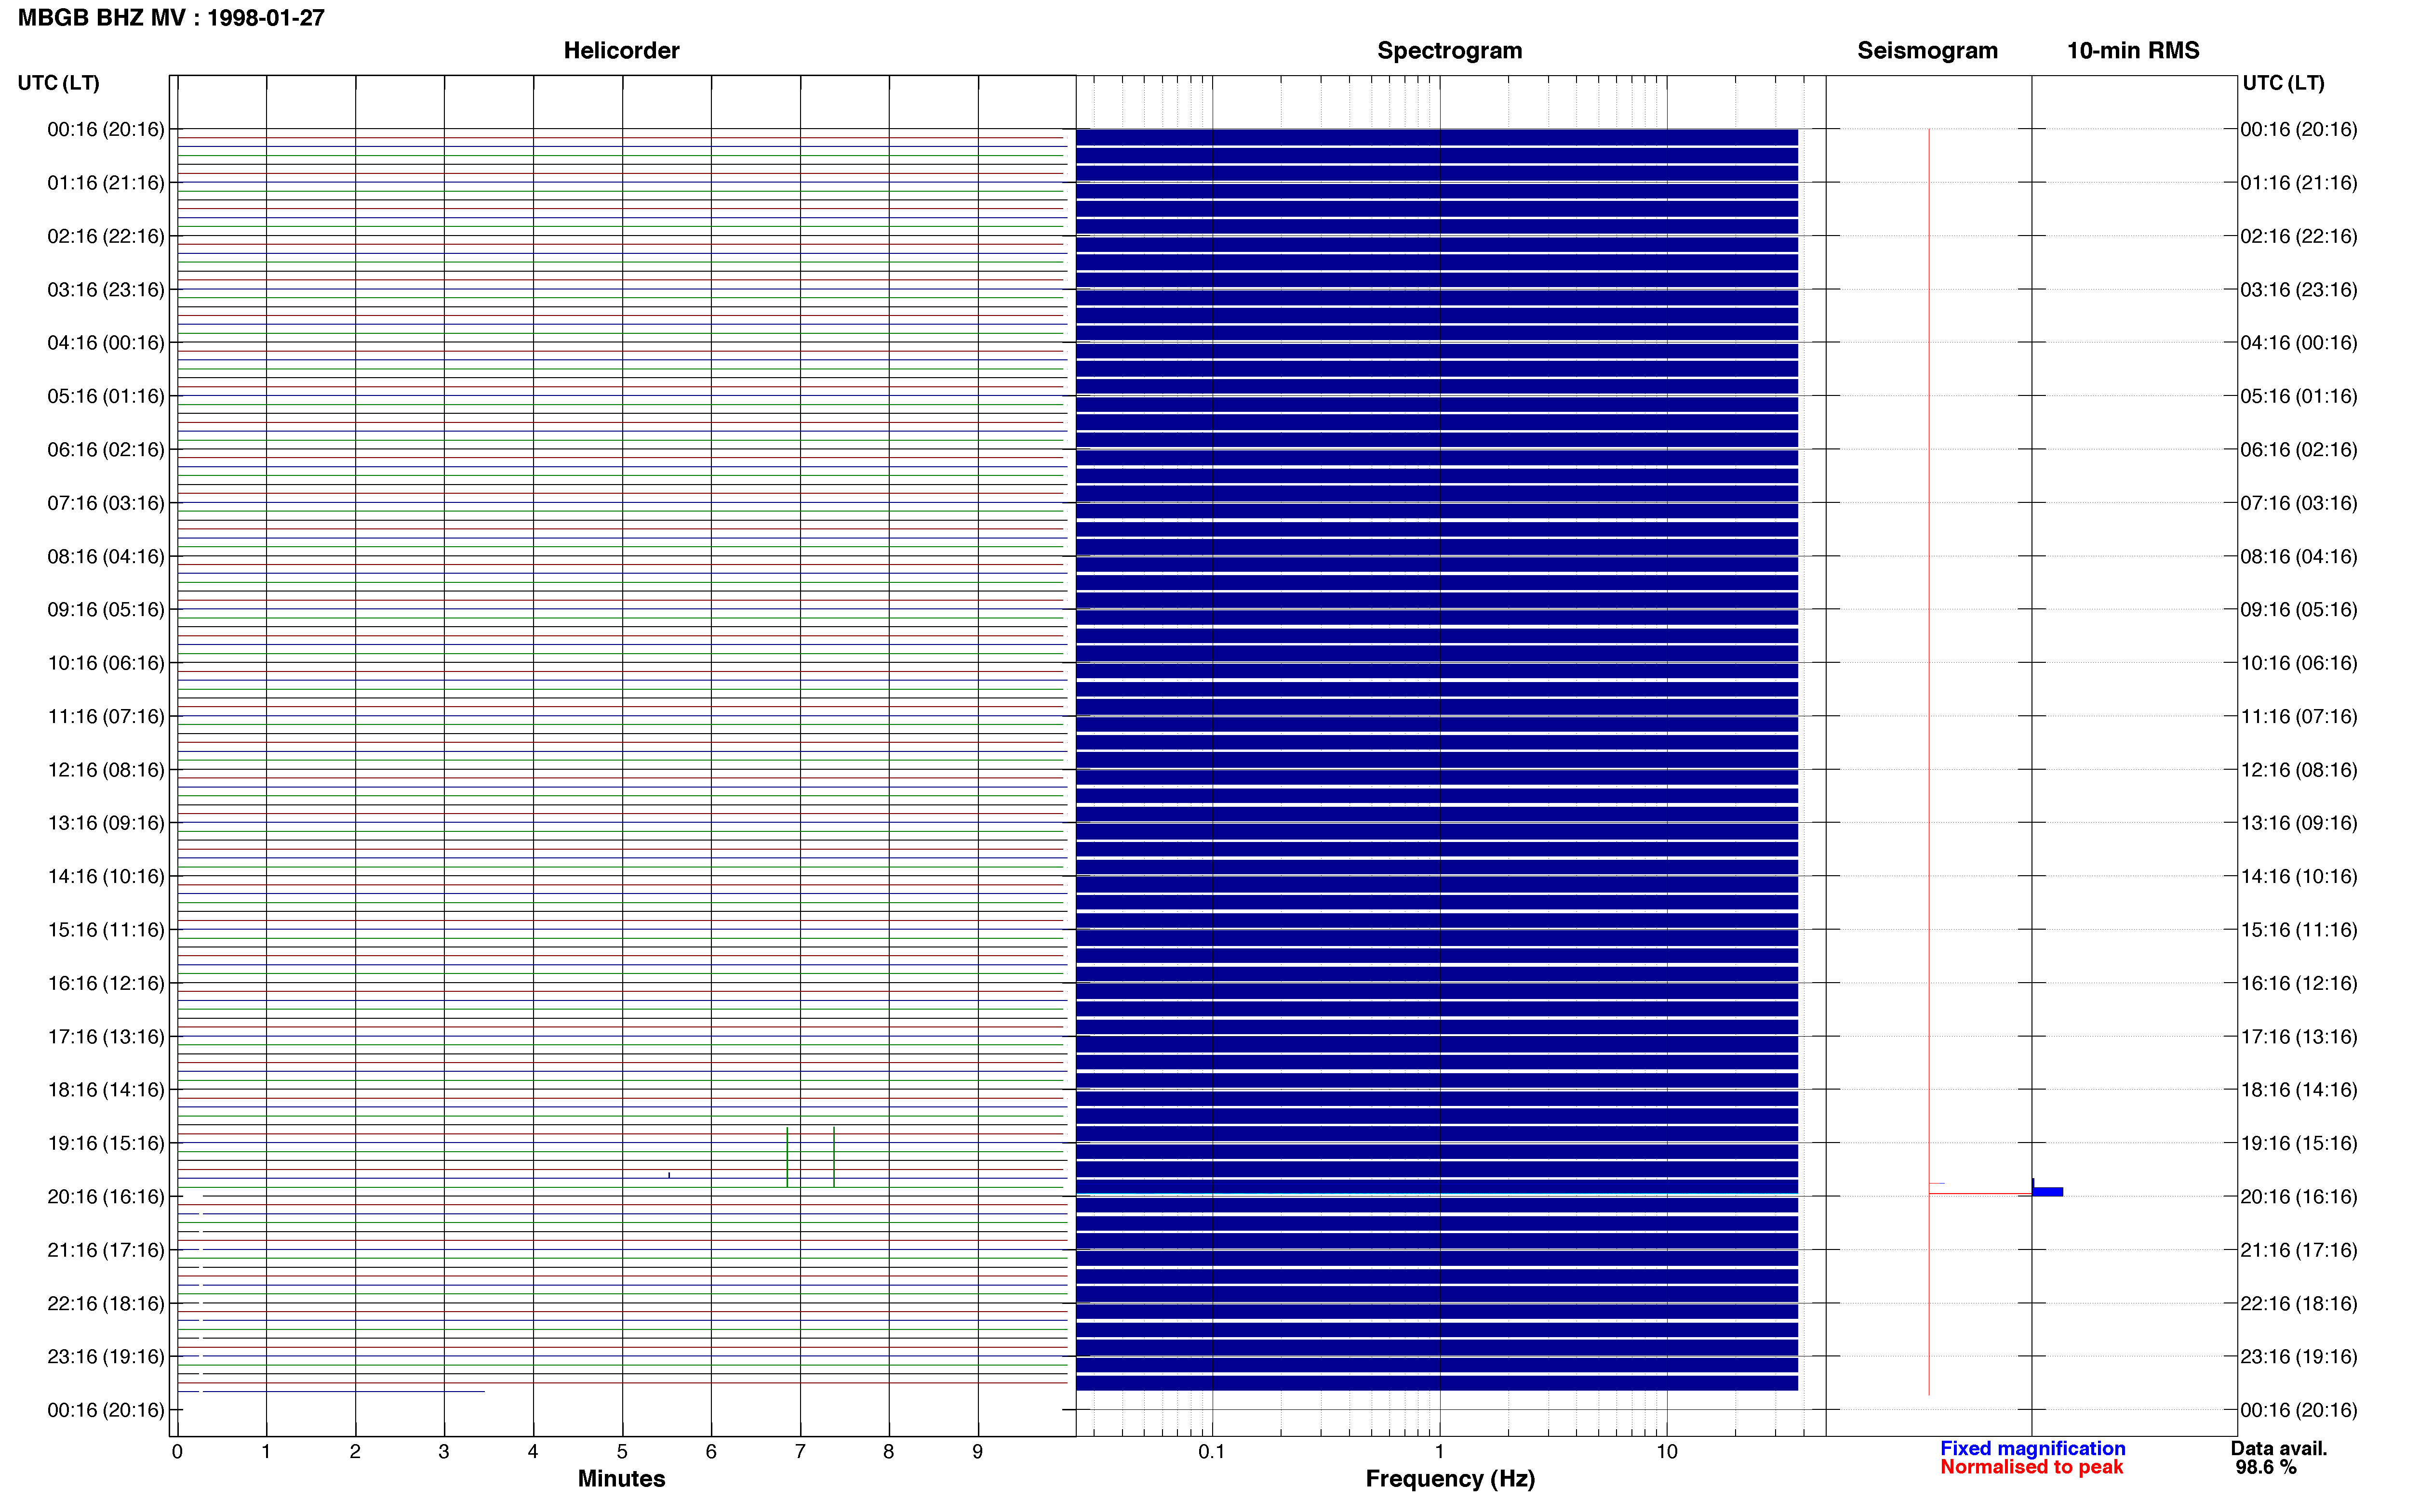2419x1512 pixels.
Task: Click the 9 tick on Minutes axis
Action: [x=977, y=1451]
